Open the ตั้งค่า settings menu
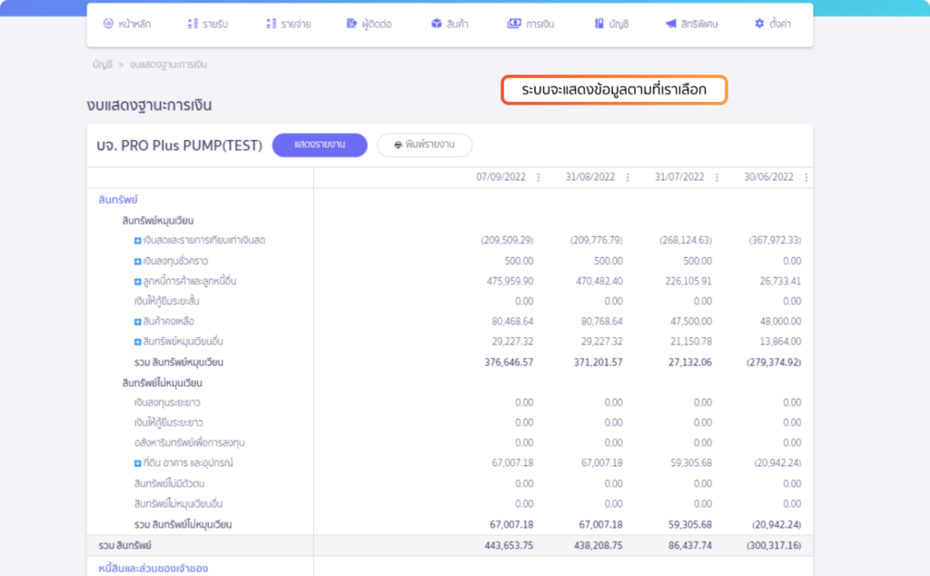930x576 pixels. click(x=772, y=24)
